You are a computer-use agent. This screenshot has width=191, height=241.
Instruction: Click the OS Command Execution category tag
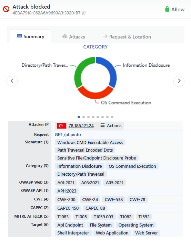[x=132, y=166]
